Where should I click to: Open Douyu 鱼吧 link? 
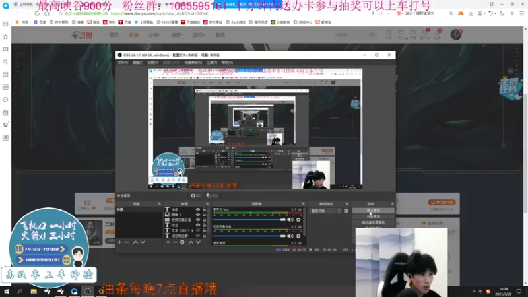pyautogui.click(x=220, y=35)
